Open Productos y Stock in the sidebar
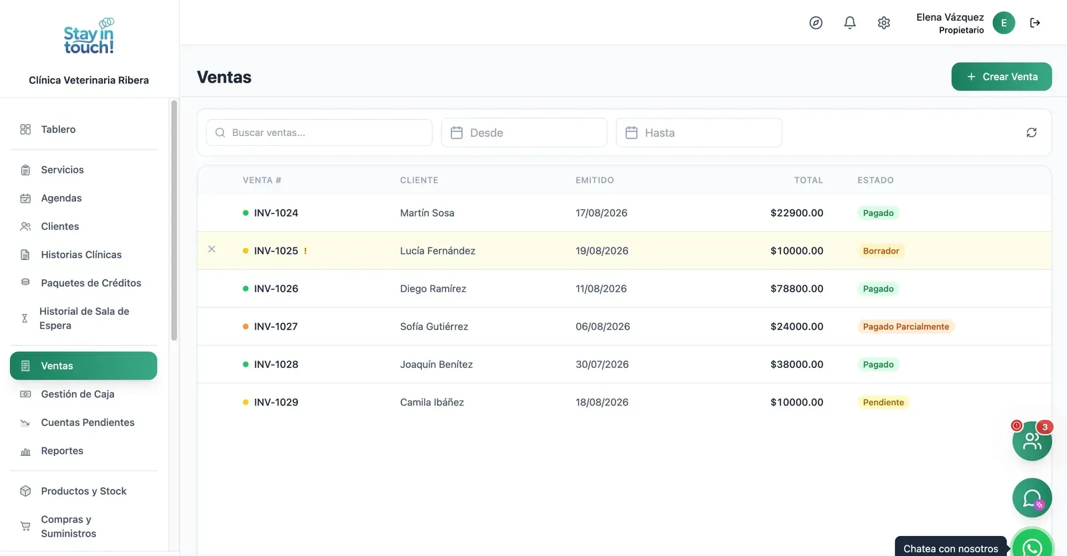 tap(83, 491)
